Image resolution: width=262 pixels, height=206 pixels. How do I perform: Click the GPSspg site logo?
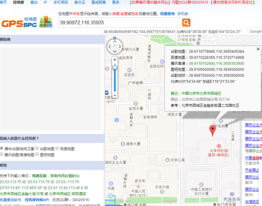pos(27,22)
